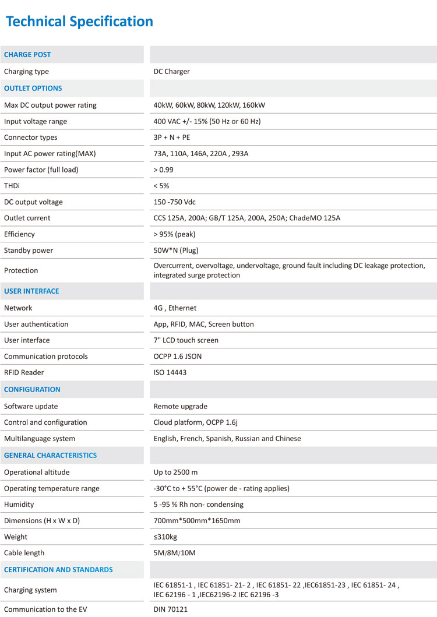Click the THDi row label
Image resolution: width=437 pixels, height=617 pixels.
point(13,186)
